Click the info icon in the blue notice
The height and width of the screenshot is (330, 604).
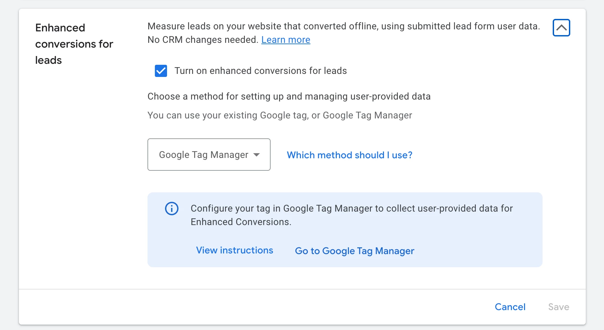click(171, 209)
